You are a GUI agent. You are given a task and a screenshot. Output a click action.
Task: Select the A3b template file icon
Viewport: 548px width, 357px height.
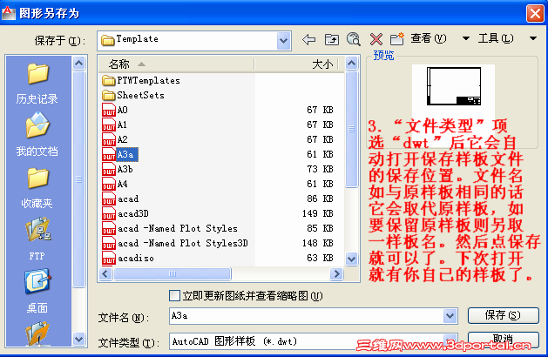(x=109, y=169)
